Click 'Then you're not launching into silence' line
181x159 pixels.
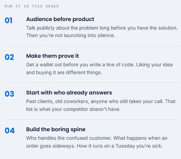(x=71, y=35)
